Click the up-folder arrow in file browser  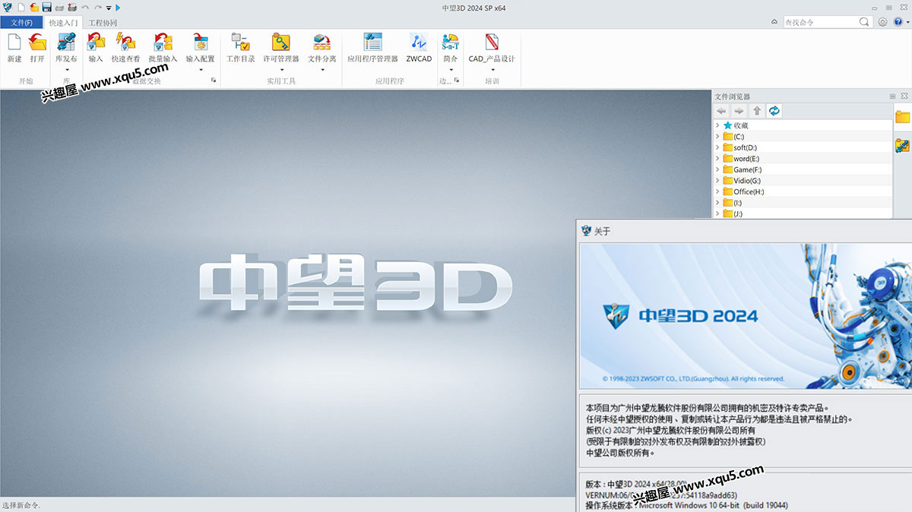(756, 111)
